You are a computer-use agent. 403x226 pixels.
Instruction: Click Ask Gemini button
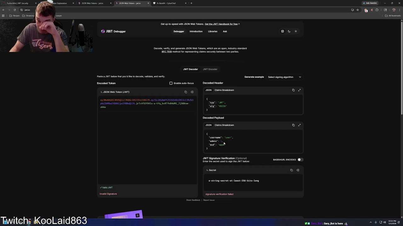point(370,3)
